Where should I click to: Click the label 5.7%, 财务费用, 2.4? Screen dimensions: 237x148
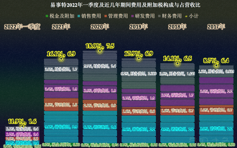click(100, 66)
